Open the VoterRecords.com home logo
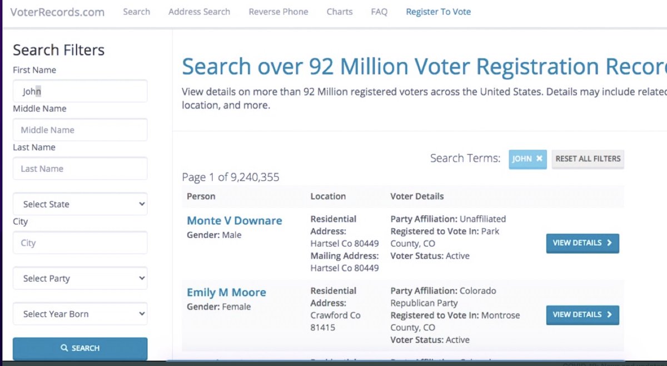The height and width of the screenshot is (366, 667). point(57,12)
